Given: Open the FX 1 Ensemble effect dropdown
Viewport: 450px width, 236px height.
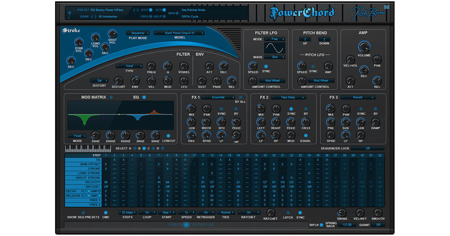Looking at the screenshot, I should (218, 97).
